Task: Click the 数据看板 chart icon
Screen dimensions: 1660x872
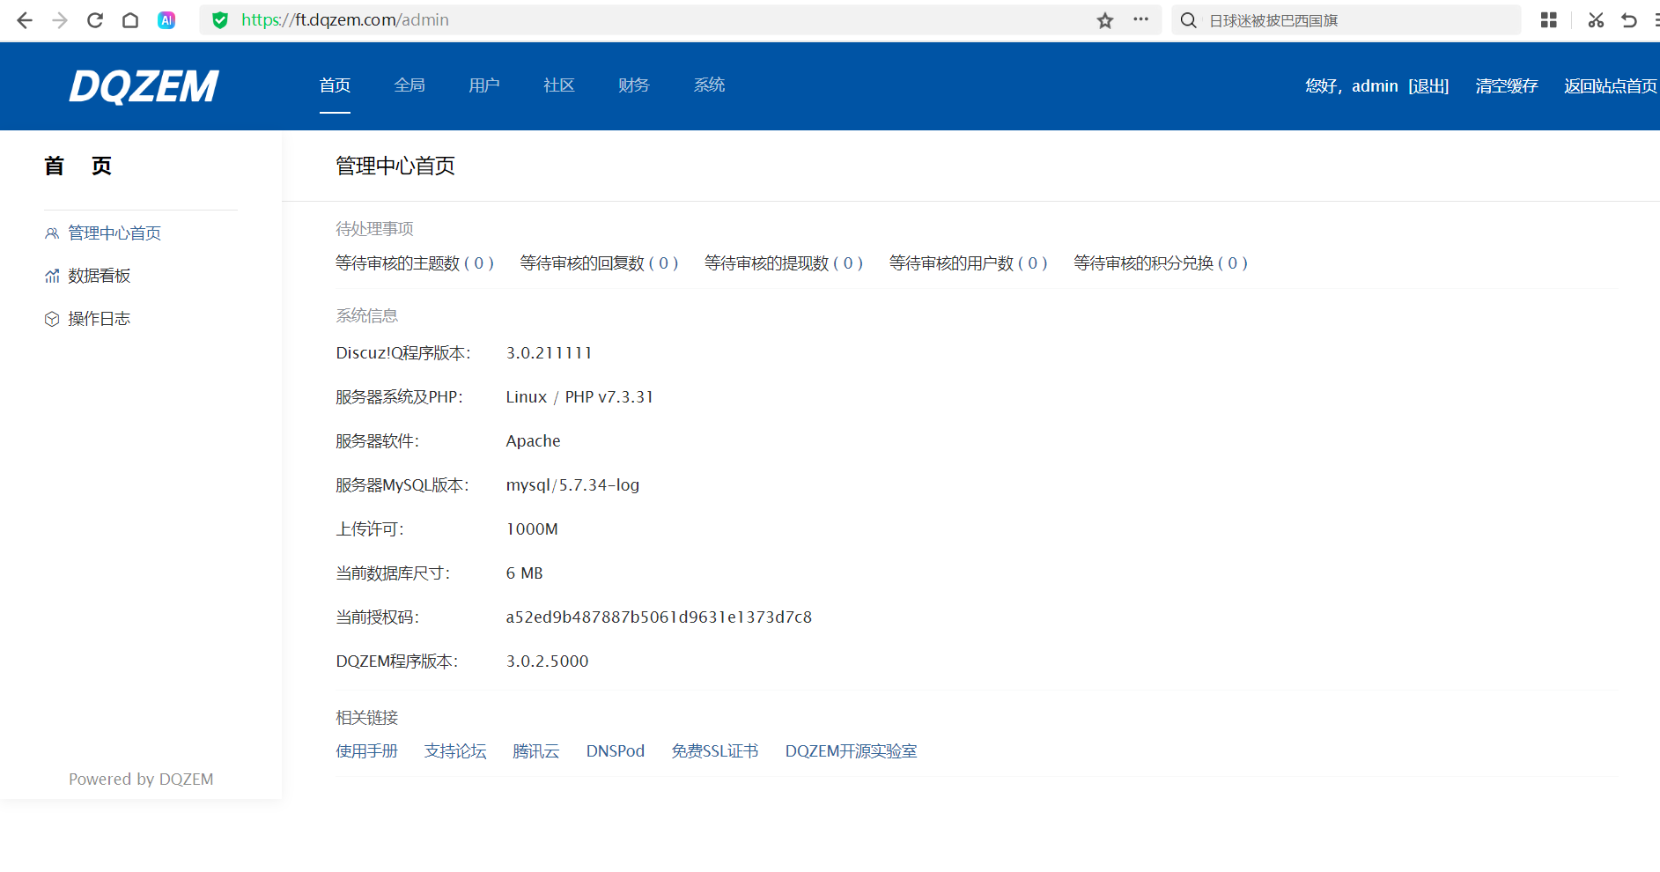Action: 52,277
